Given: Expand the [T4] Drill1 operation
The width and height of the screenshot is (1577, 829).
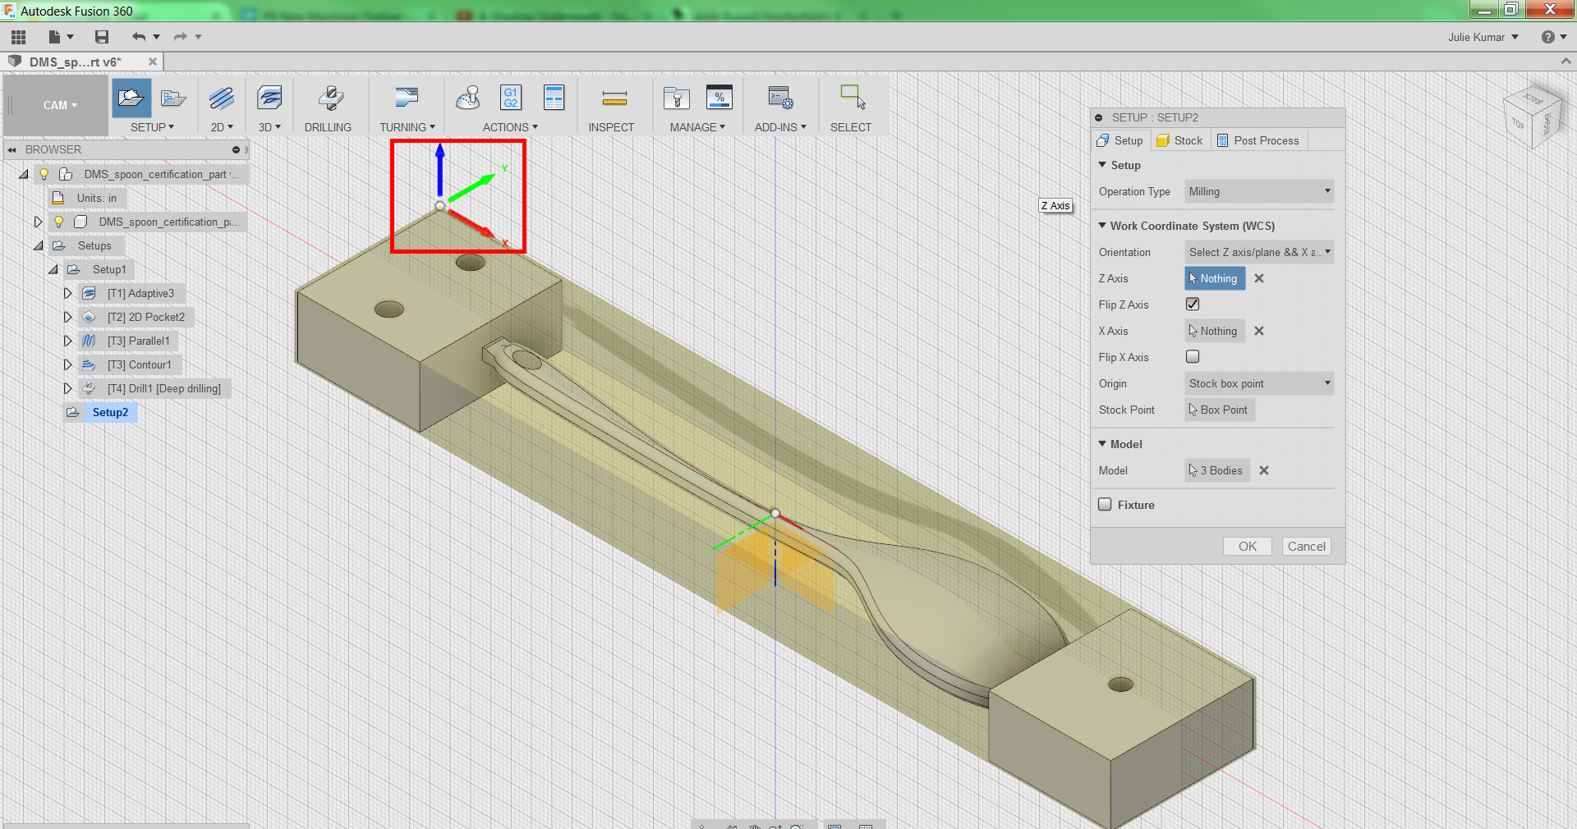Looking at the screenshot, I should click(68, 388).
